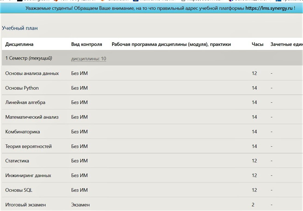This screenshot has height=211, width=303.
Task: Open the Математический анализ discipline
Action: click(x=32, y=117)
